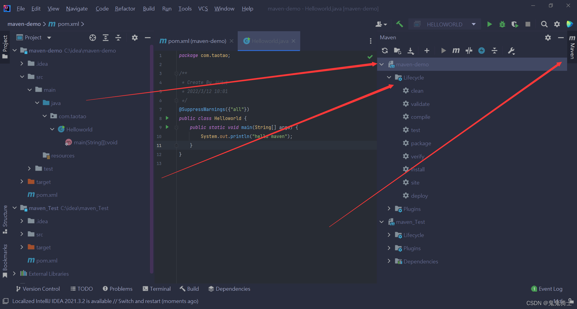Collapse Lifecycle under maven-demo in Maven
The image size is (577, 309).
[389, 77]
